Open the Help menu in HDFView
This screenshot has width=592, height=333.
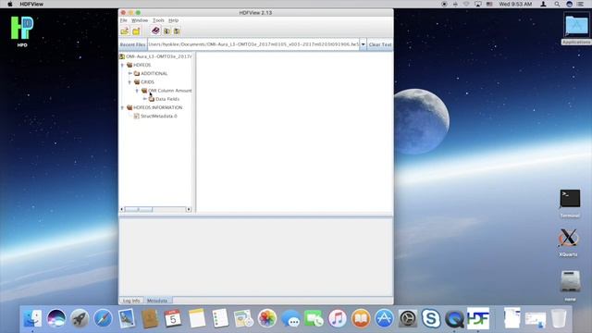[173, 20]
